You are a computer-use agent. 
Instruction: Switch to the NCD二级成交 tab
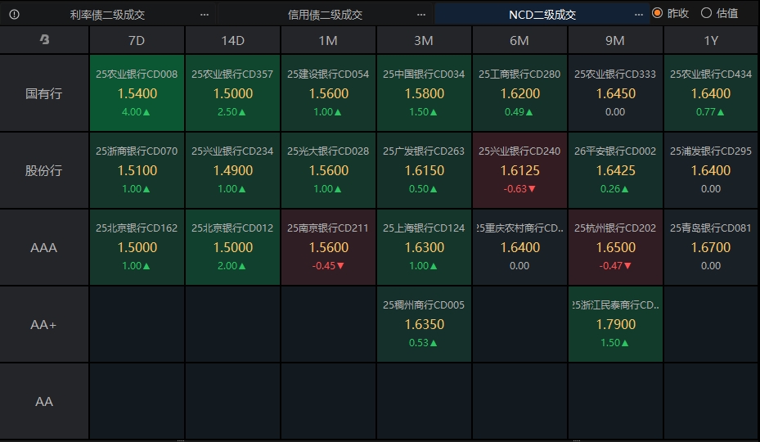542,15
